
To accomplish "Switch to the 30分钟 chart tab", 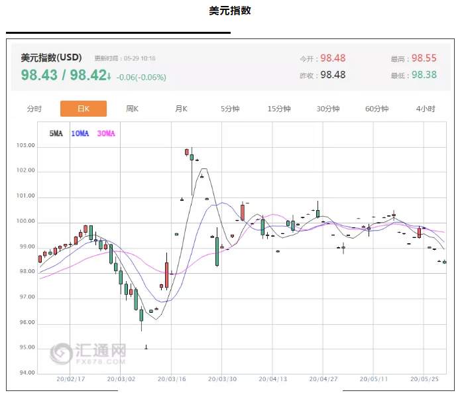I will pos(328,109).
